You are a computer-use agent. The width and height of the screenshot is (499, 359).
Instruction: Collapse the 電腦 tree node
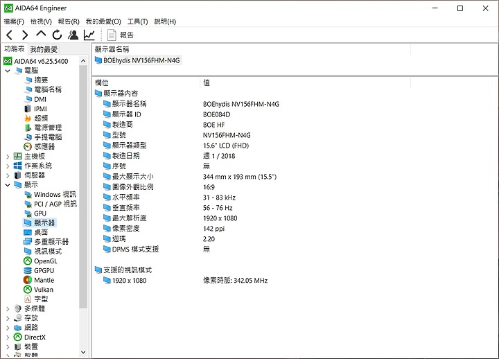(x=8, y=70)
